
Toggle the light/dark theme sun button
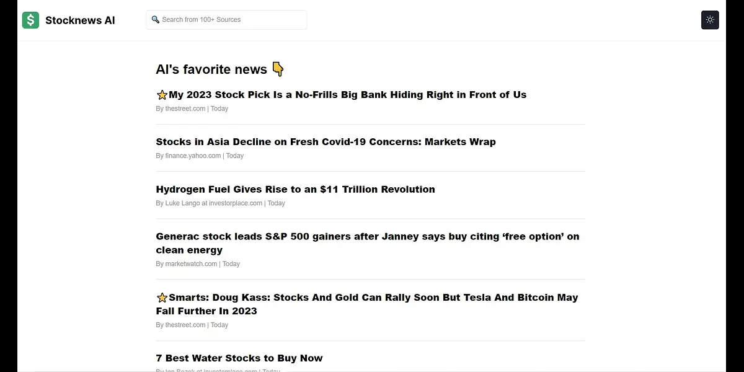click(x=710, y=20)
